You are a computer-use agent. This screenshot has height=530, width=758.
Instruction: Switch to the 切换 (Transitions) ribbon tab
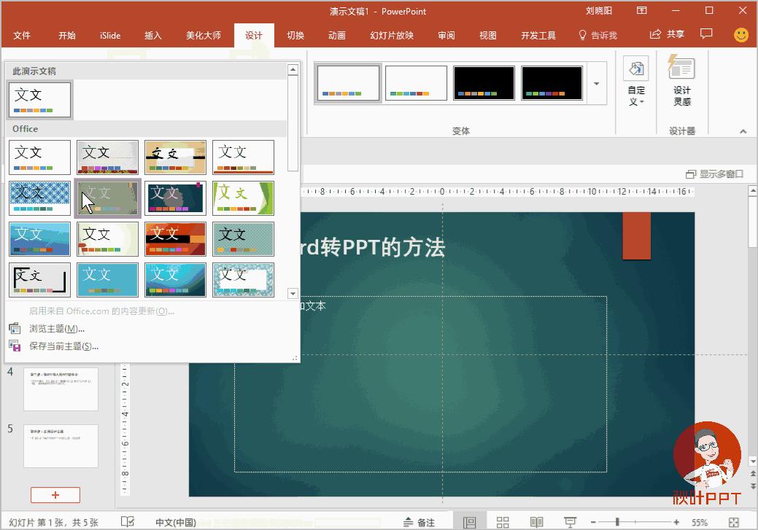295,34
